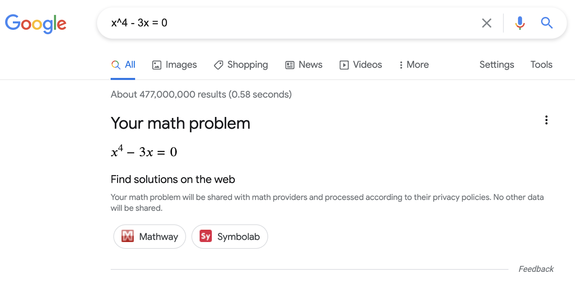
Task: Click the News newspaper icon
Action: click(x=289, y=65)
